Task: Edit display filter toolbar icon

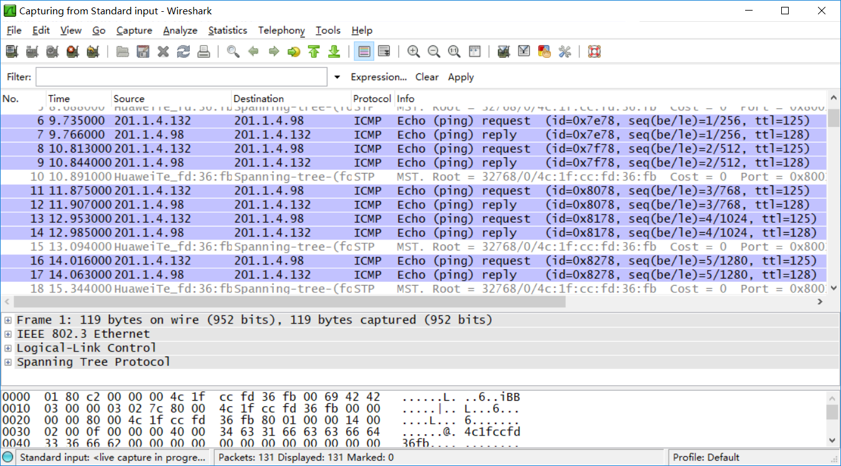Action: pos(524,52)
